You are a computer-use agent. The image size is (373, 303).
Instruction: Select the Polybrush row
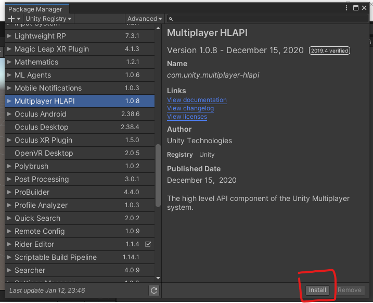pyautogui.click(x=80, y=166)
